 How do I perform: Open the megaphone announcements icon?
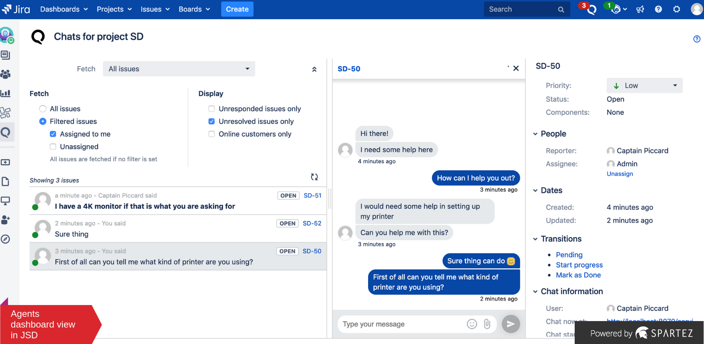point(640,9)
